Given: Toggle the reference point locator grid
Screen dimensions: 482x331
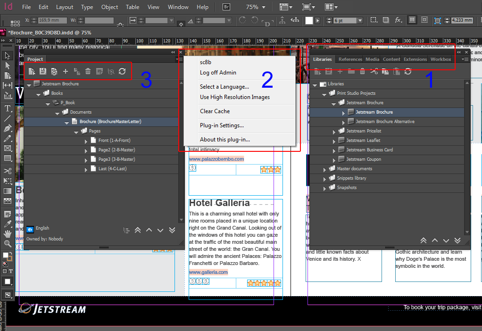Looking at the screenshot, I should tap(15, 24).
